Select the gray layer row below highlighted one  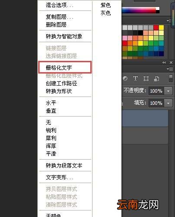pyautogui.click(x=145, y=135)
